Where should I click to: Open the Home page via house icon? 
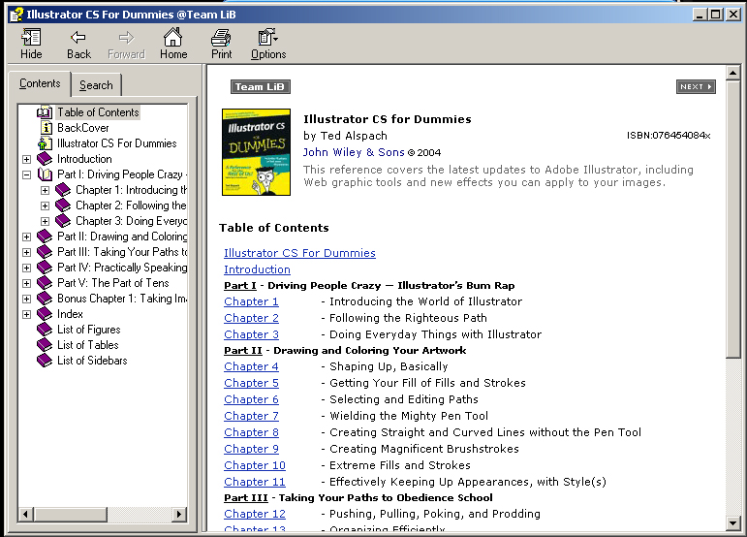coord(173,44)
